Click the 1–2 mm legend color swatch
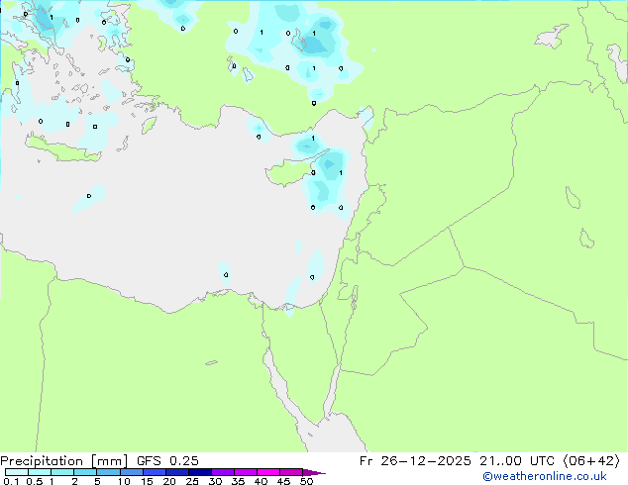Screen dimensions: 628x485 [62, 472]
